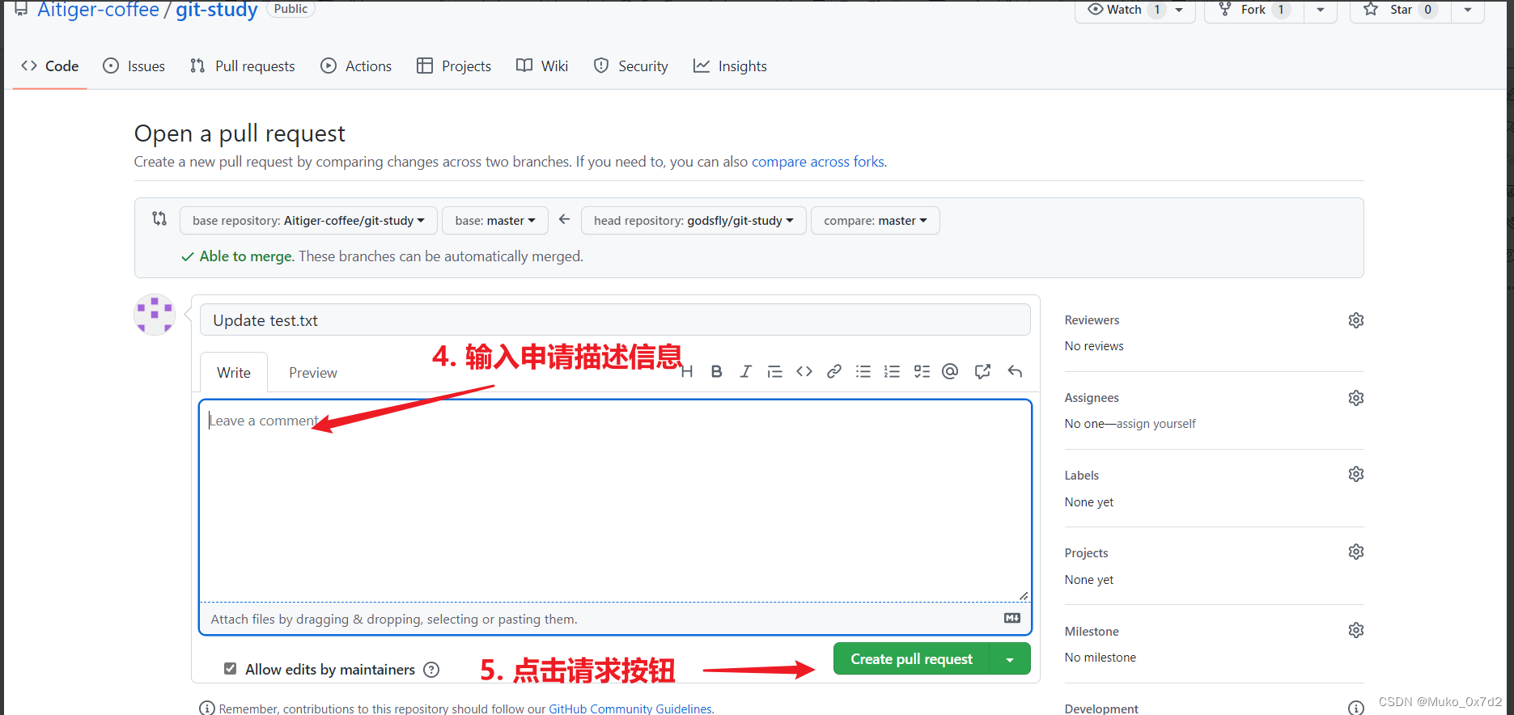Screen dimensions: 1514x715
Task: Go to the Code tab
Action: point(50,66)
